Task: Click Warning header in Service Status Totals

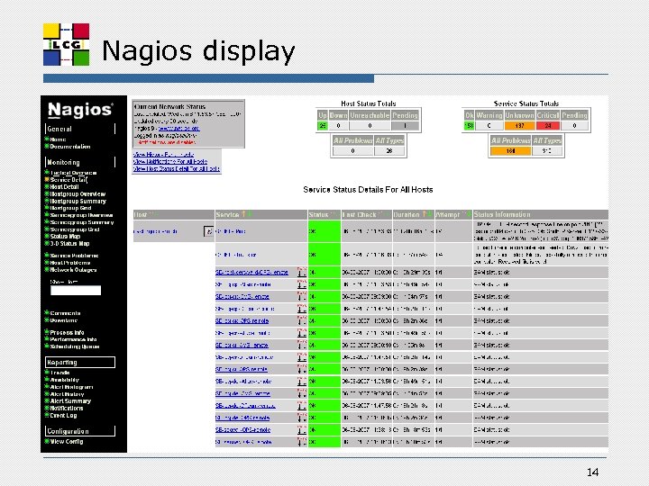Action: [x=489, y=115]
